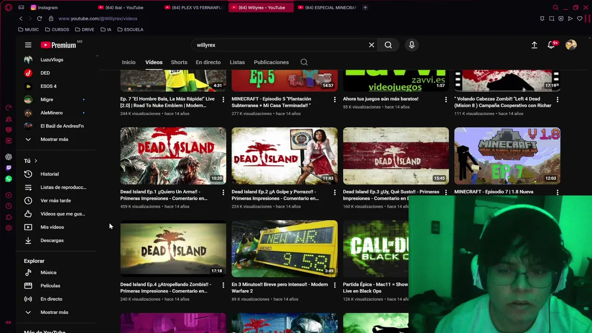The width and height of the screenshot is (592, 333).
Task: Open the ad blocker shield icon
Action: point(561,18)
